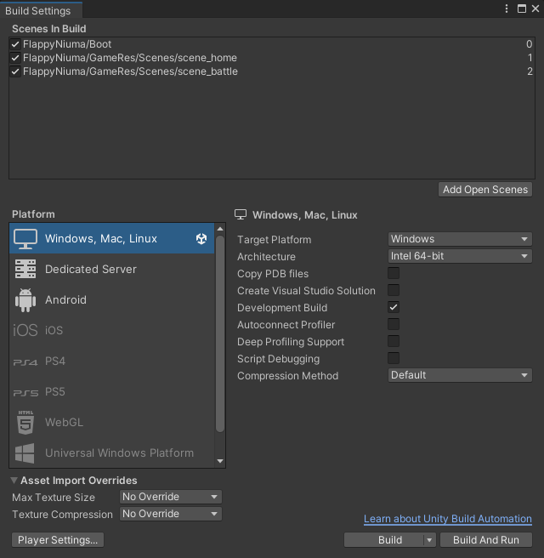Screen dimensions: 544x558
Task: Select the Windows, Mac, Linux monitor icon
Action: tap(25, 239)
